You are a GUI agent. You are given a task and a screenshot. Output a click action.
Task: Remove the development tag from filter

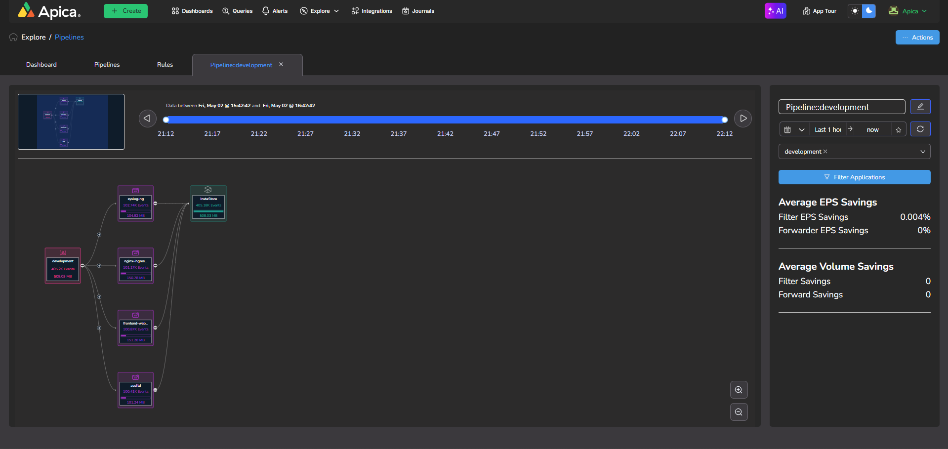[825, 152]
